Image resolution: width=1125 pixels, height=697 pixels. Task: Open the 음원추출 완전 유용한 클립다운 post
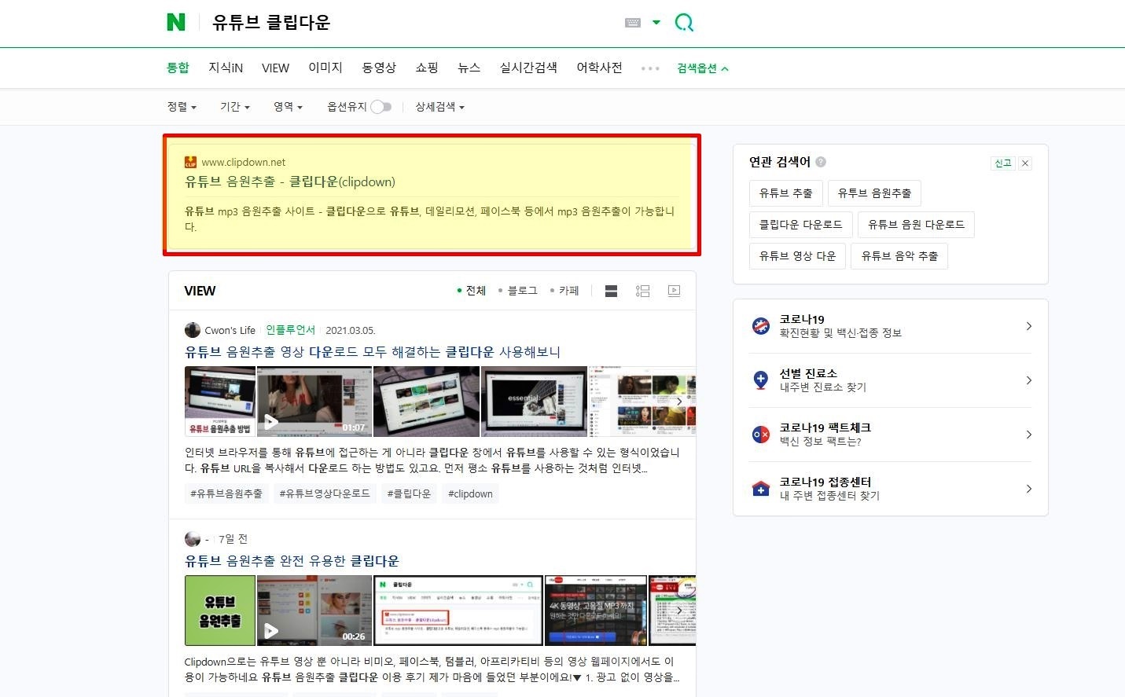click(x=292, y=561)
